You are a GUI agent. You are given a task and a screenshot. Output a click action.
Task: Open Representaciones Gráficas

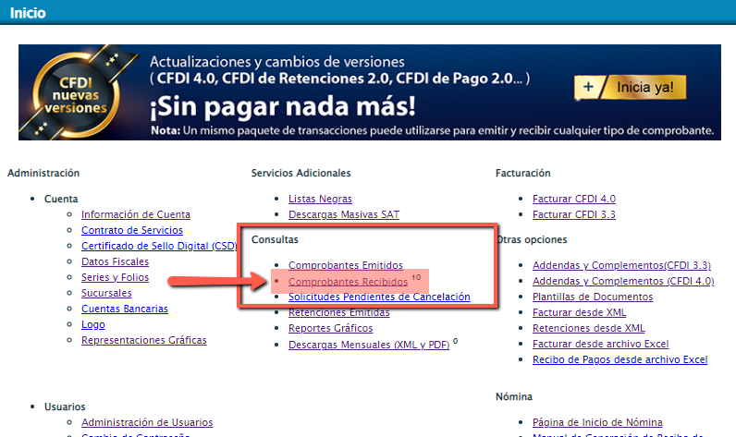(x=143, y=340)
